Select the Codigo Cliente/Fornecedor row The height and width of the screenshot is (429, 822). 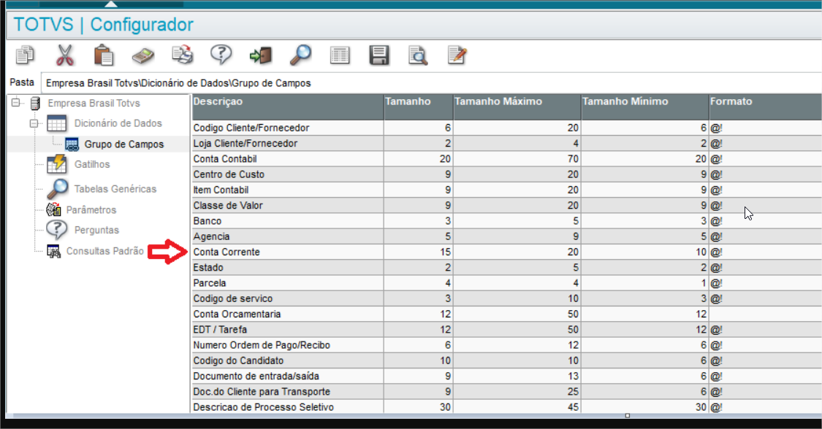pos(507,128)
